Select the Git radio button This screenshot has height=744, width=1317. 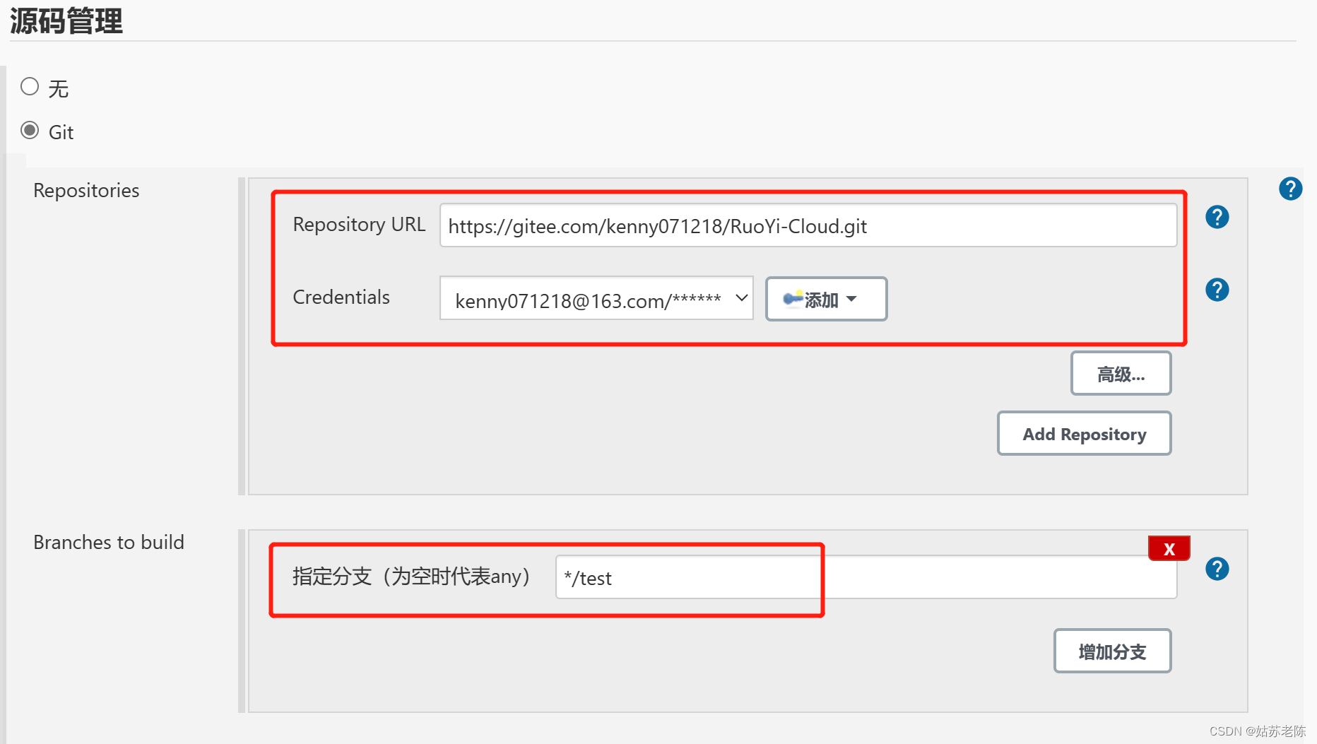click(x=30, y=131)
